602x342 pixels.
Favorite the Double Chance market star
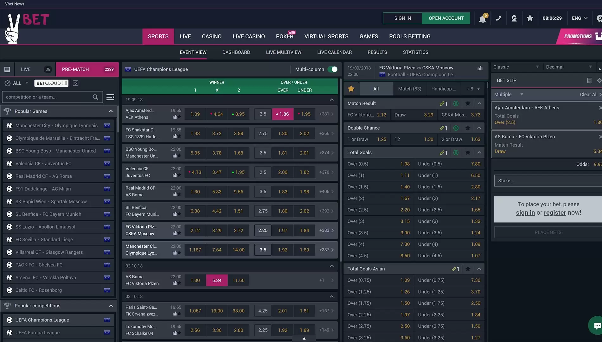(468, 128)
